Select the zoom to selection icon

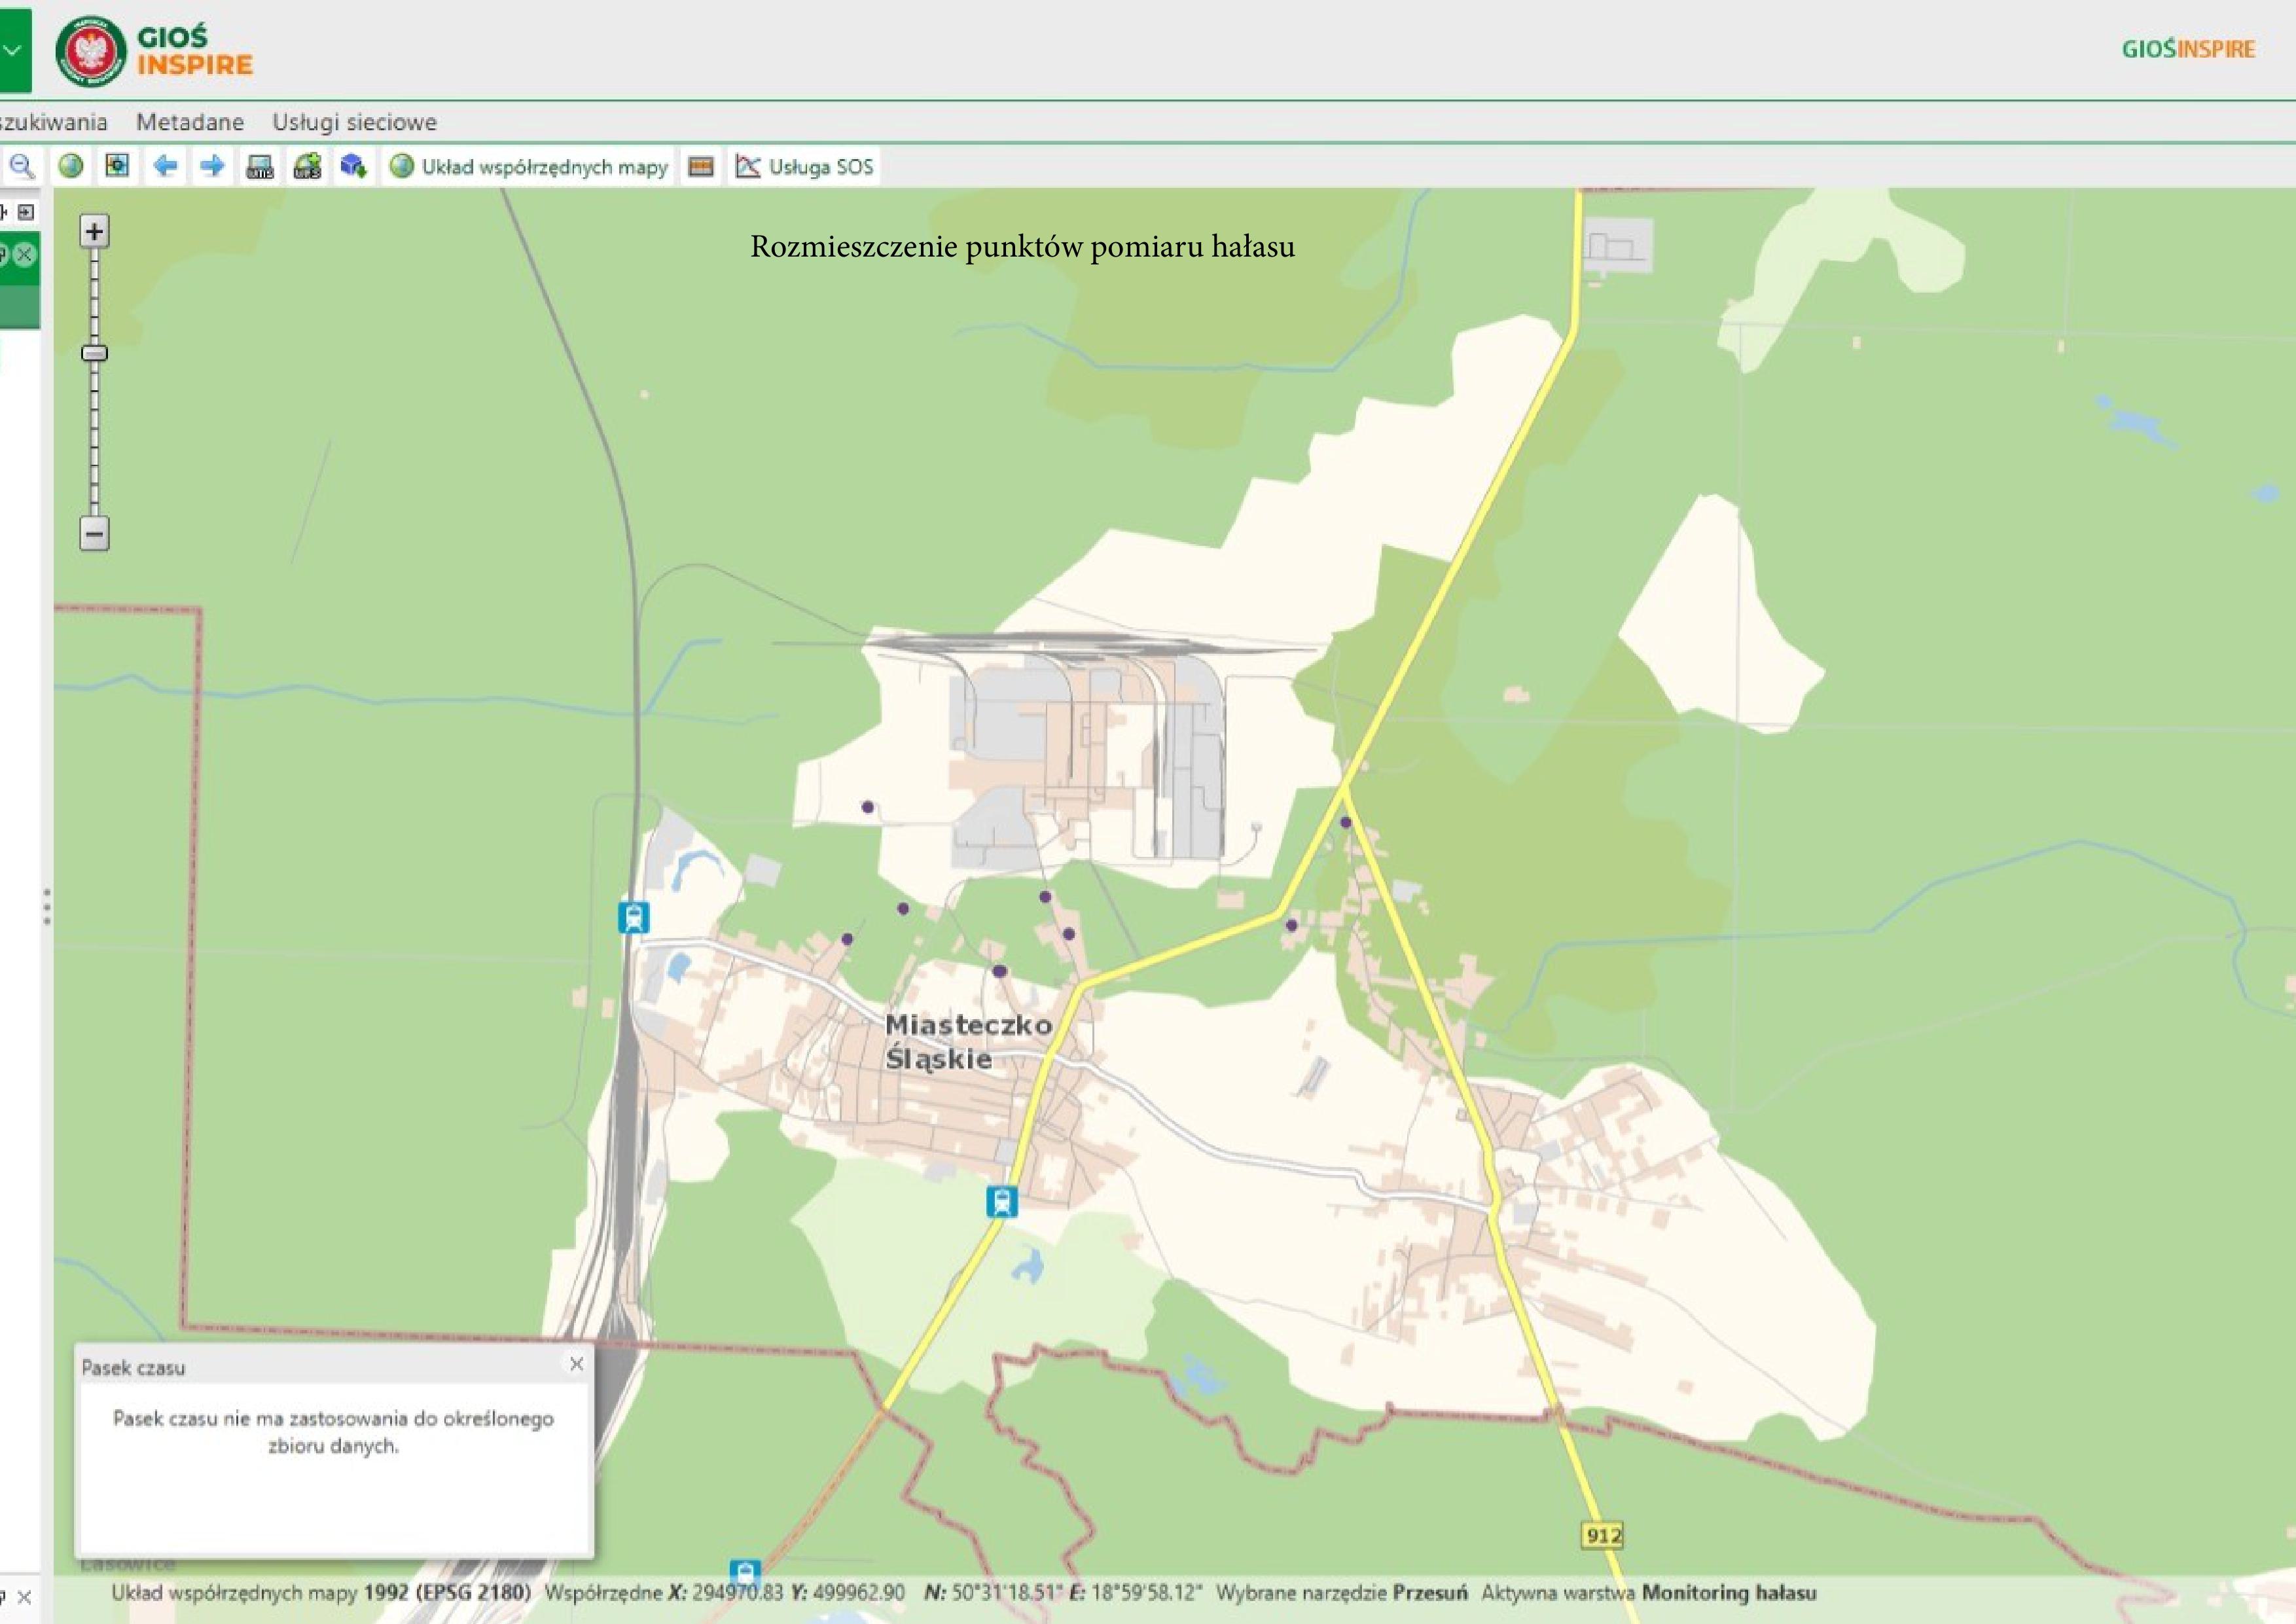117,166
